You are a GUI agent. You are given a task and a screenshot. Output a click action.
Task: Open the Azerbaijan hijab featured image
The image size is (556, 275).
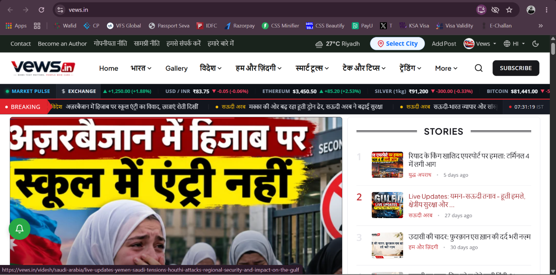[176, 195]
